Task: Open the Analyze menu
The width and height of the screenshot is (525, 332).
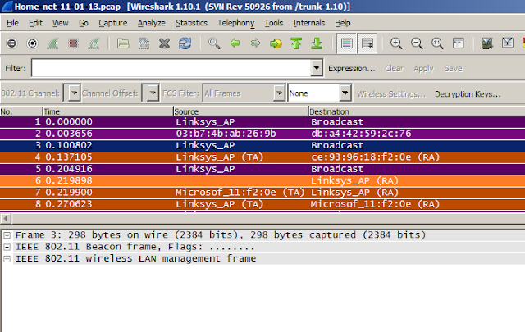Action: tap(151, 23)
